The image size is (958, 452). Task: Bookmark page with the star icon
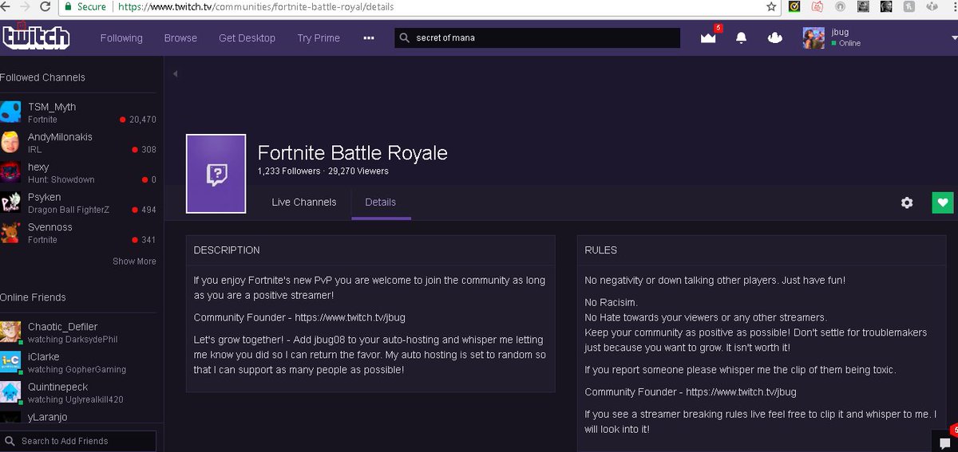point(771,6)
